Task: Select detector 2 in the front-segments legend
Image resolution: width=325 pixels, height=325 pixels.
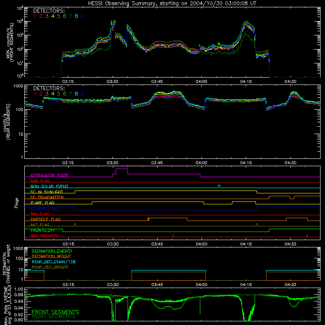Action: (41, 16)
